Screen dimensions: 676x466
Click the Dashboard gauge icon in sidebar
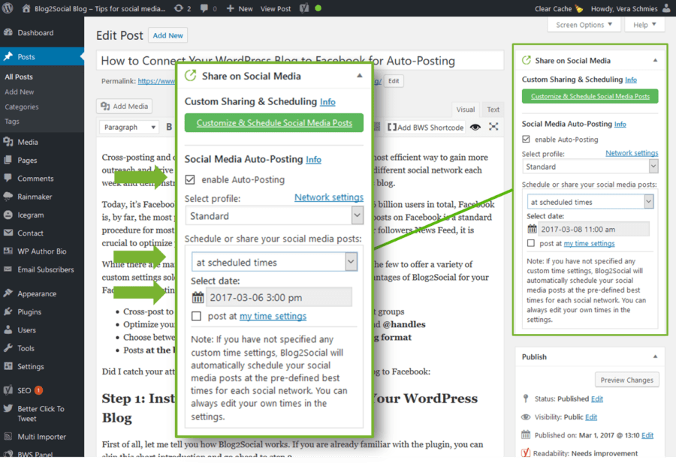pos(8,32)
